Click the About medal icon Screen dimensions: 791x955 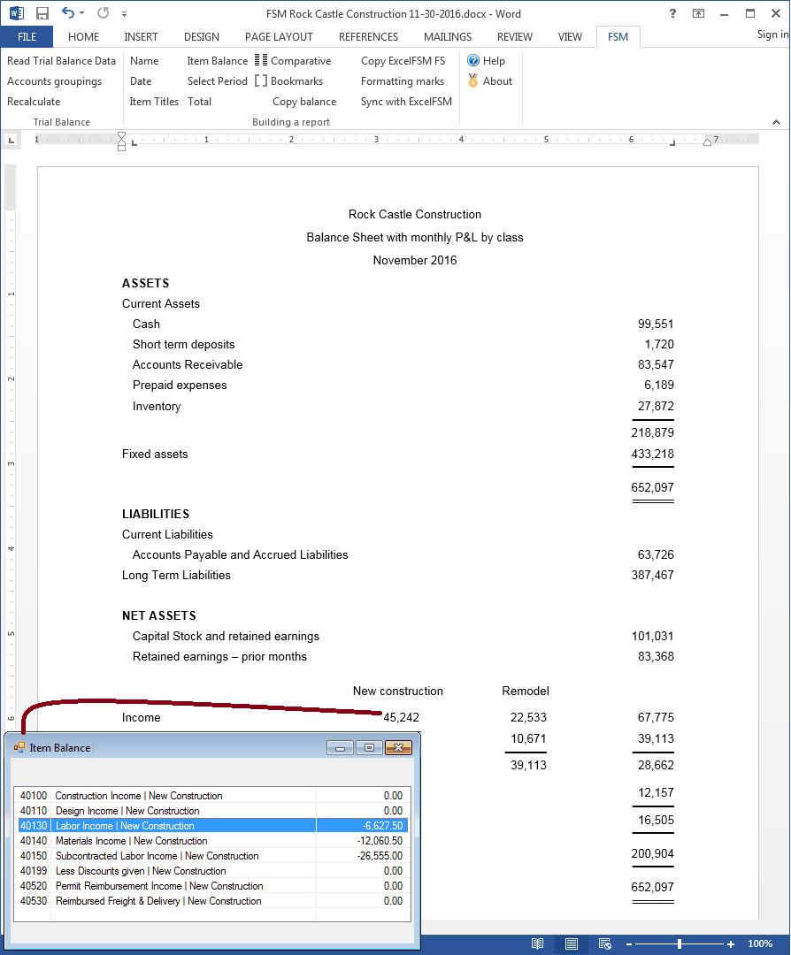(x=472, y=80)
